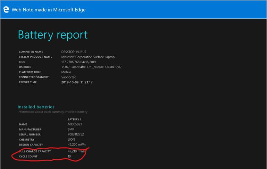Image resolution: width=267 pixels, height=169 pixels.
Task: Click the Microsoft Edge logo icon
Action: click(6, 10)
